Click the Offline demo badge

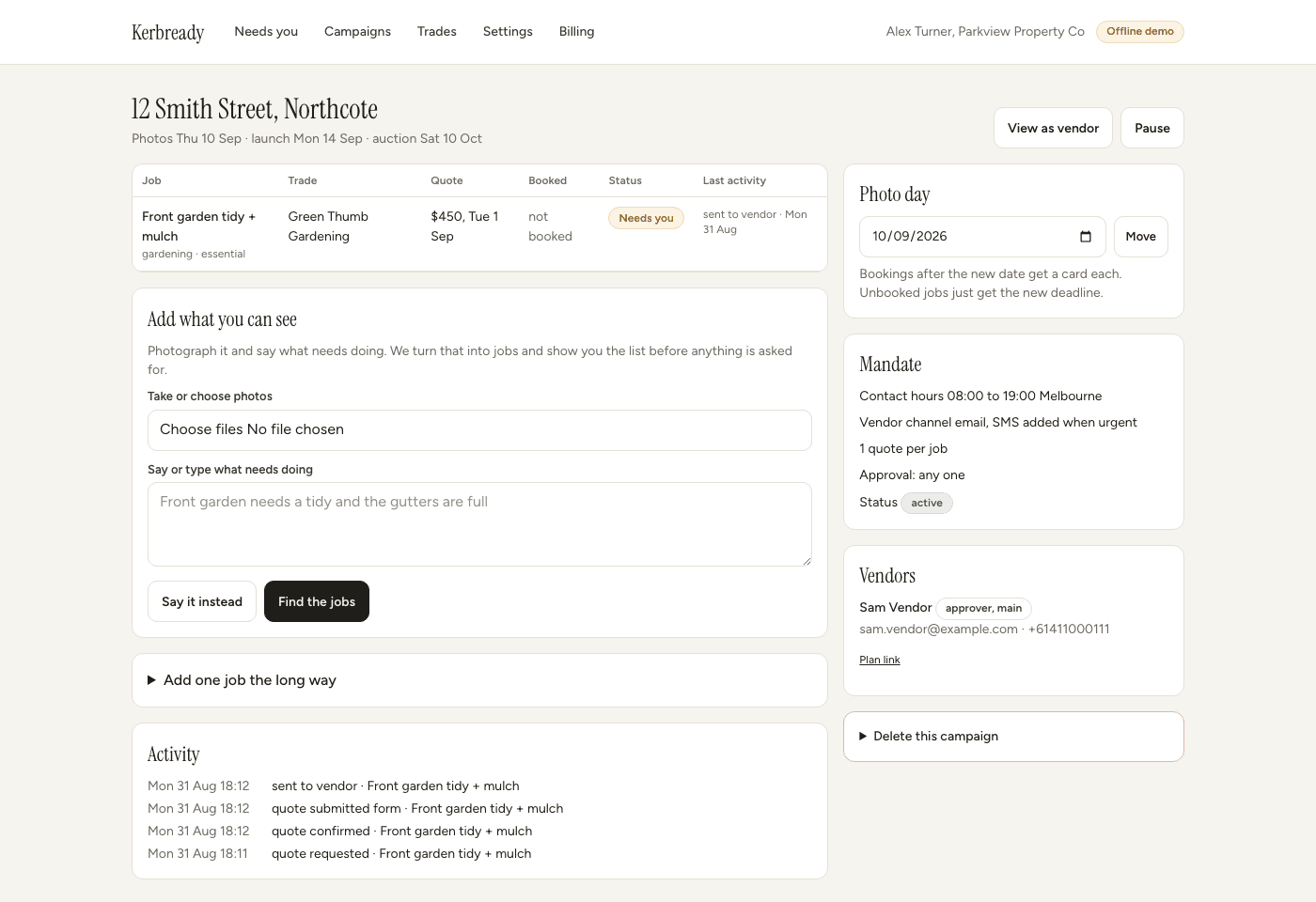click(x=1140, y=32)
